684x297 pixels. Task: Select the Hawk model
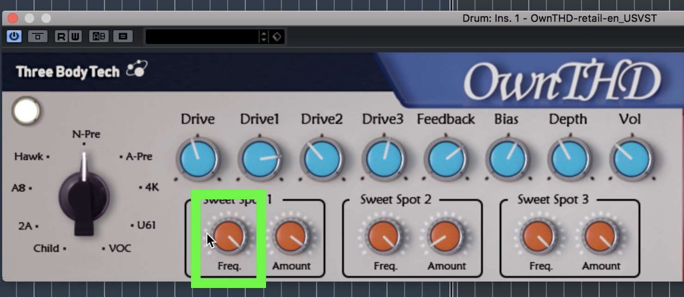[x=29, y=156]
